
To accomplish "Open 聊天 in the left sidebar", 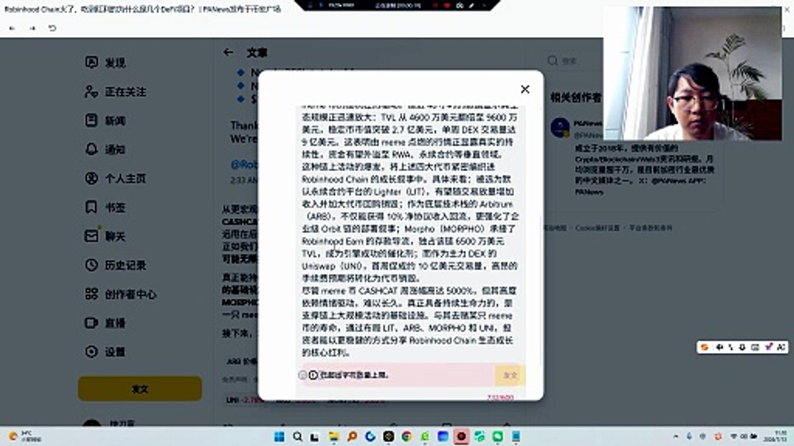I will (x=105, y=236).
